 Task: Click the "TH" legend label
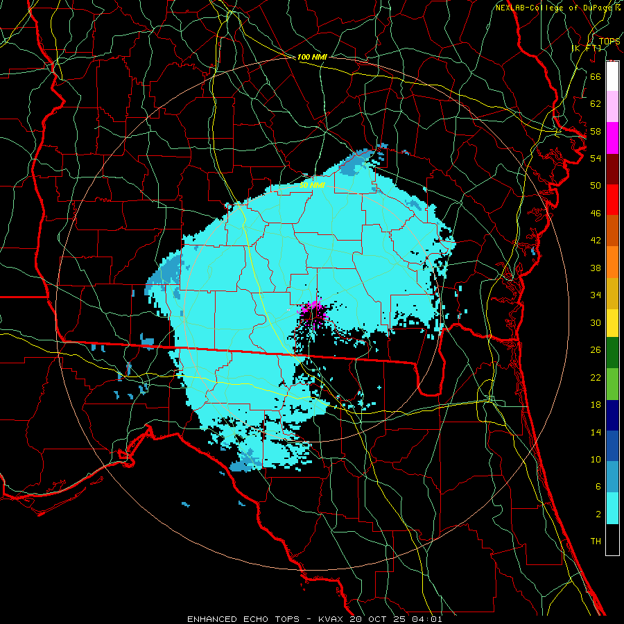[596, 541]
